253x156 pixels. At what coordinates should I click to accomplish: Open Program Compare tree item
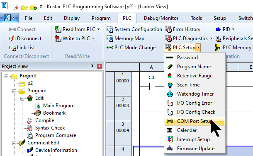(56, 135)
